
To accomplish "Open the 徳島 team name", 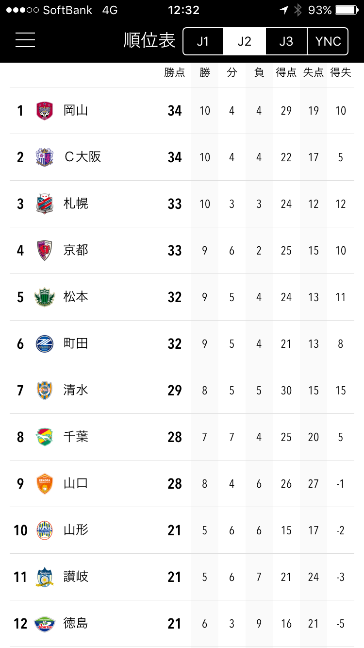I will [76, 623].
